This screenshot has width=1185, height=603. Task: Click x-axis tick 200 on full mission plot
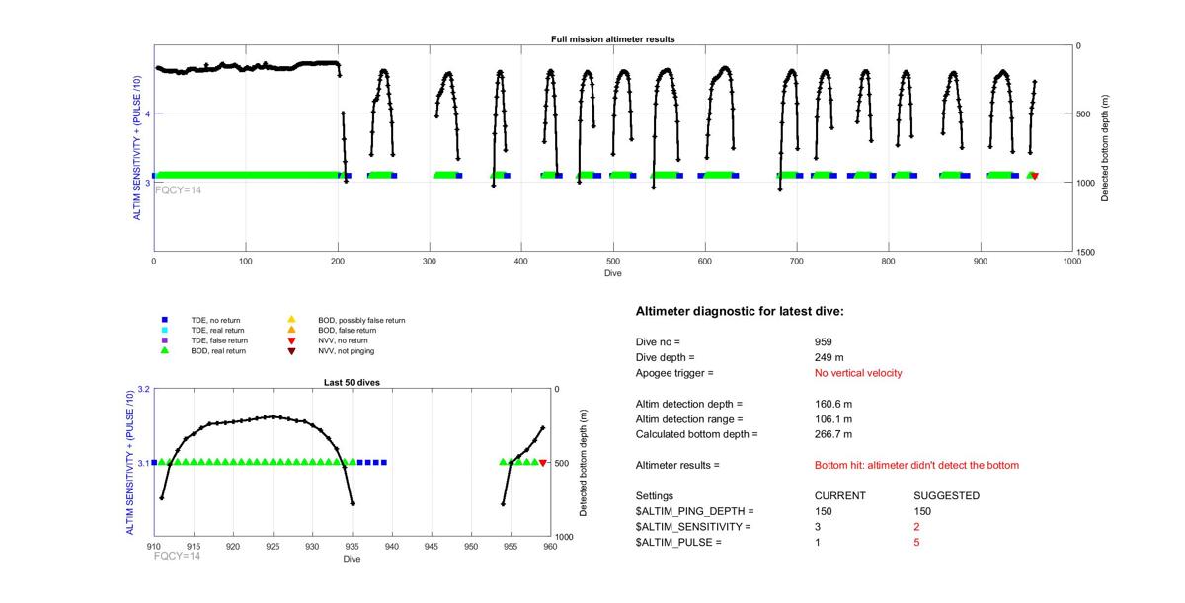pyautogui.click(x=338, y=262)
